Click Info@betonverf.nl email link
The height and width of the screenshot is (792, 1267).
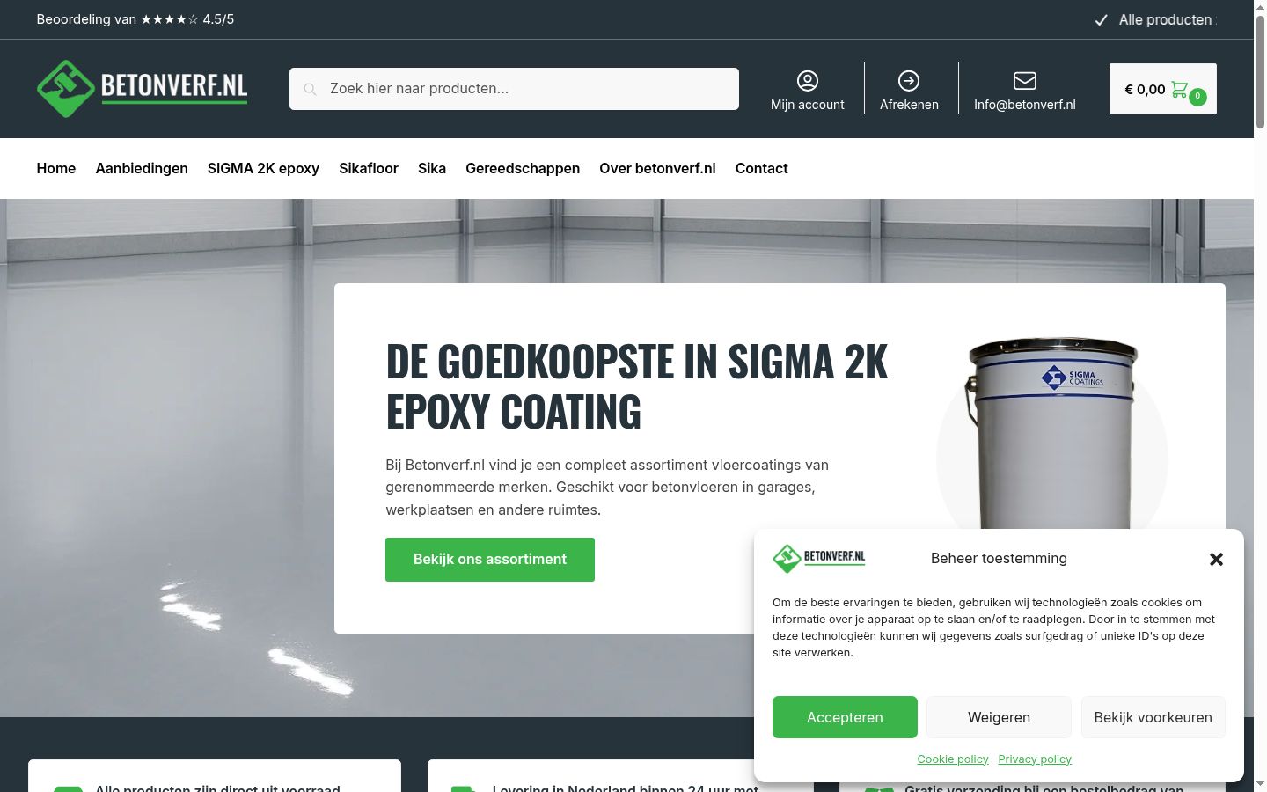pos(1025,105)
